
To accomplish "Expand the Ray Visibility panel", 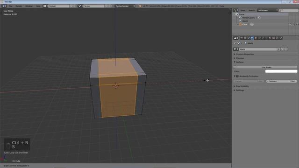I will (242, 86).
